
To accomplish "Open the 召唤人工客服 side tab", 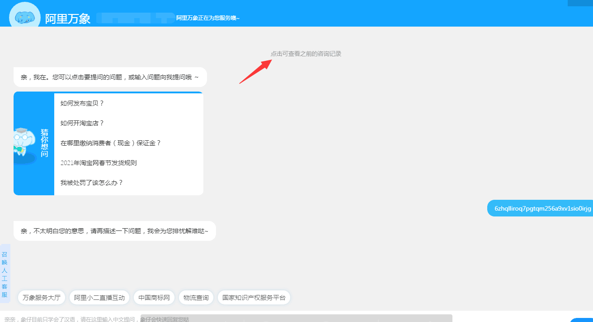I will 5,275.
